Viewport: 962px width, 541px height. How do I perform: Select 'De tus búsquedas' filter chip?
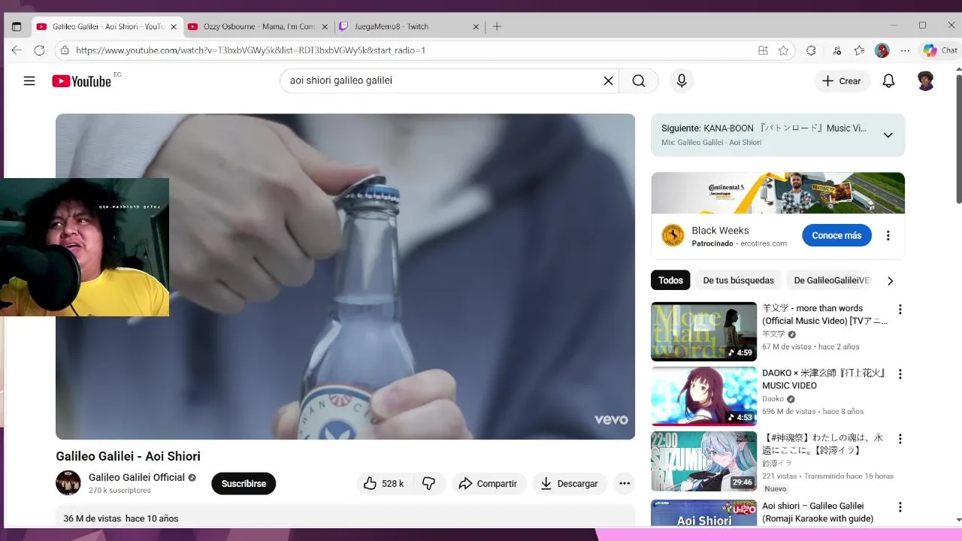(738, 280)
